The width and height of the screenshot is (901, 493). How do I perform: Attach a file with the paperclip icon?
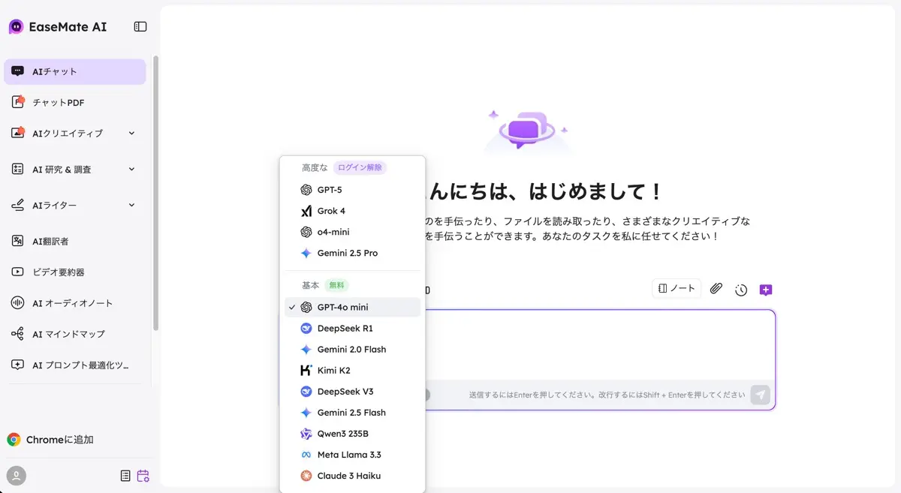tap(716, 288)
